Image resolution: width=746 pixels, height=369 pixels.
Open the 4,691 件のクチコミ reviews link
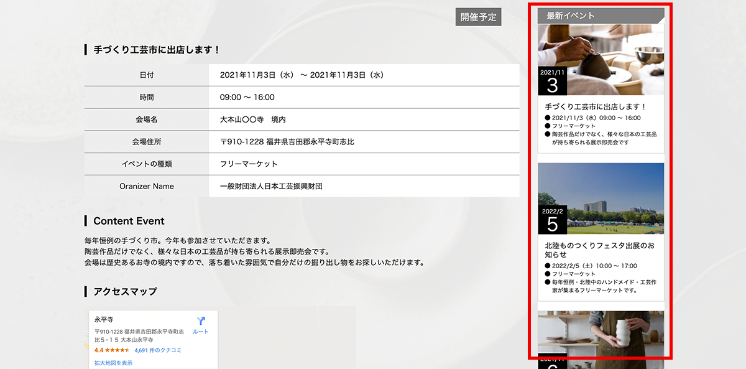coord(158,350)
